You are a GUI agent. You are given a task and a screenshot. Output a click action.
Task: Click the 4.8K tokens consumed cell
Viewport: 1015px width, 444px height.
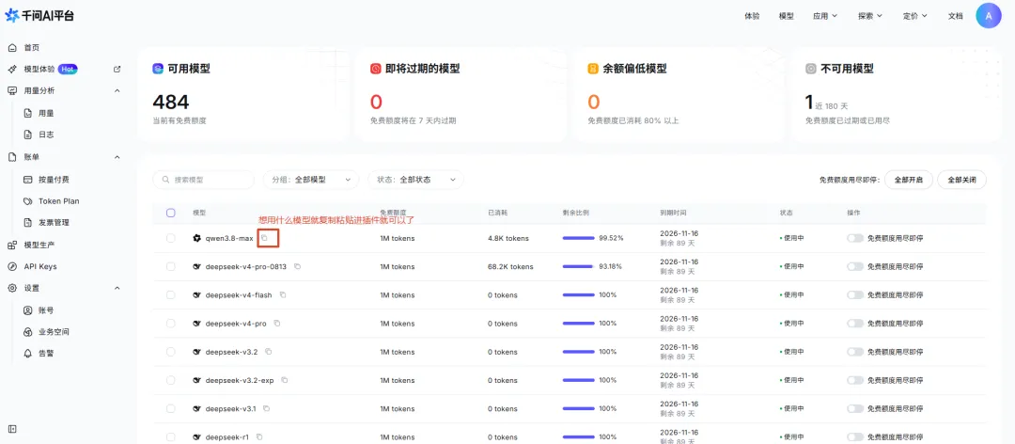(508, 238)
